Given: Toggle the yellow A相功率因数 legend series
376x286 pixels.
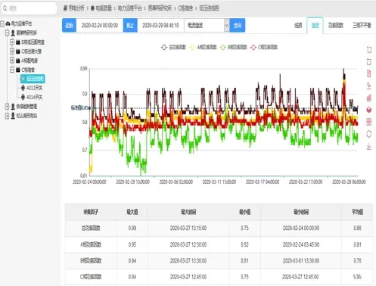Looking at the screenshot, I should pos(203,47).
